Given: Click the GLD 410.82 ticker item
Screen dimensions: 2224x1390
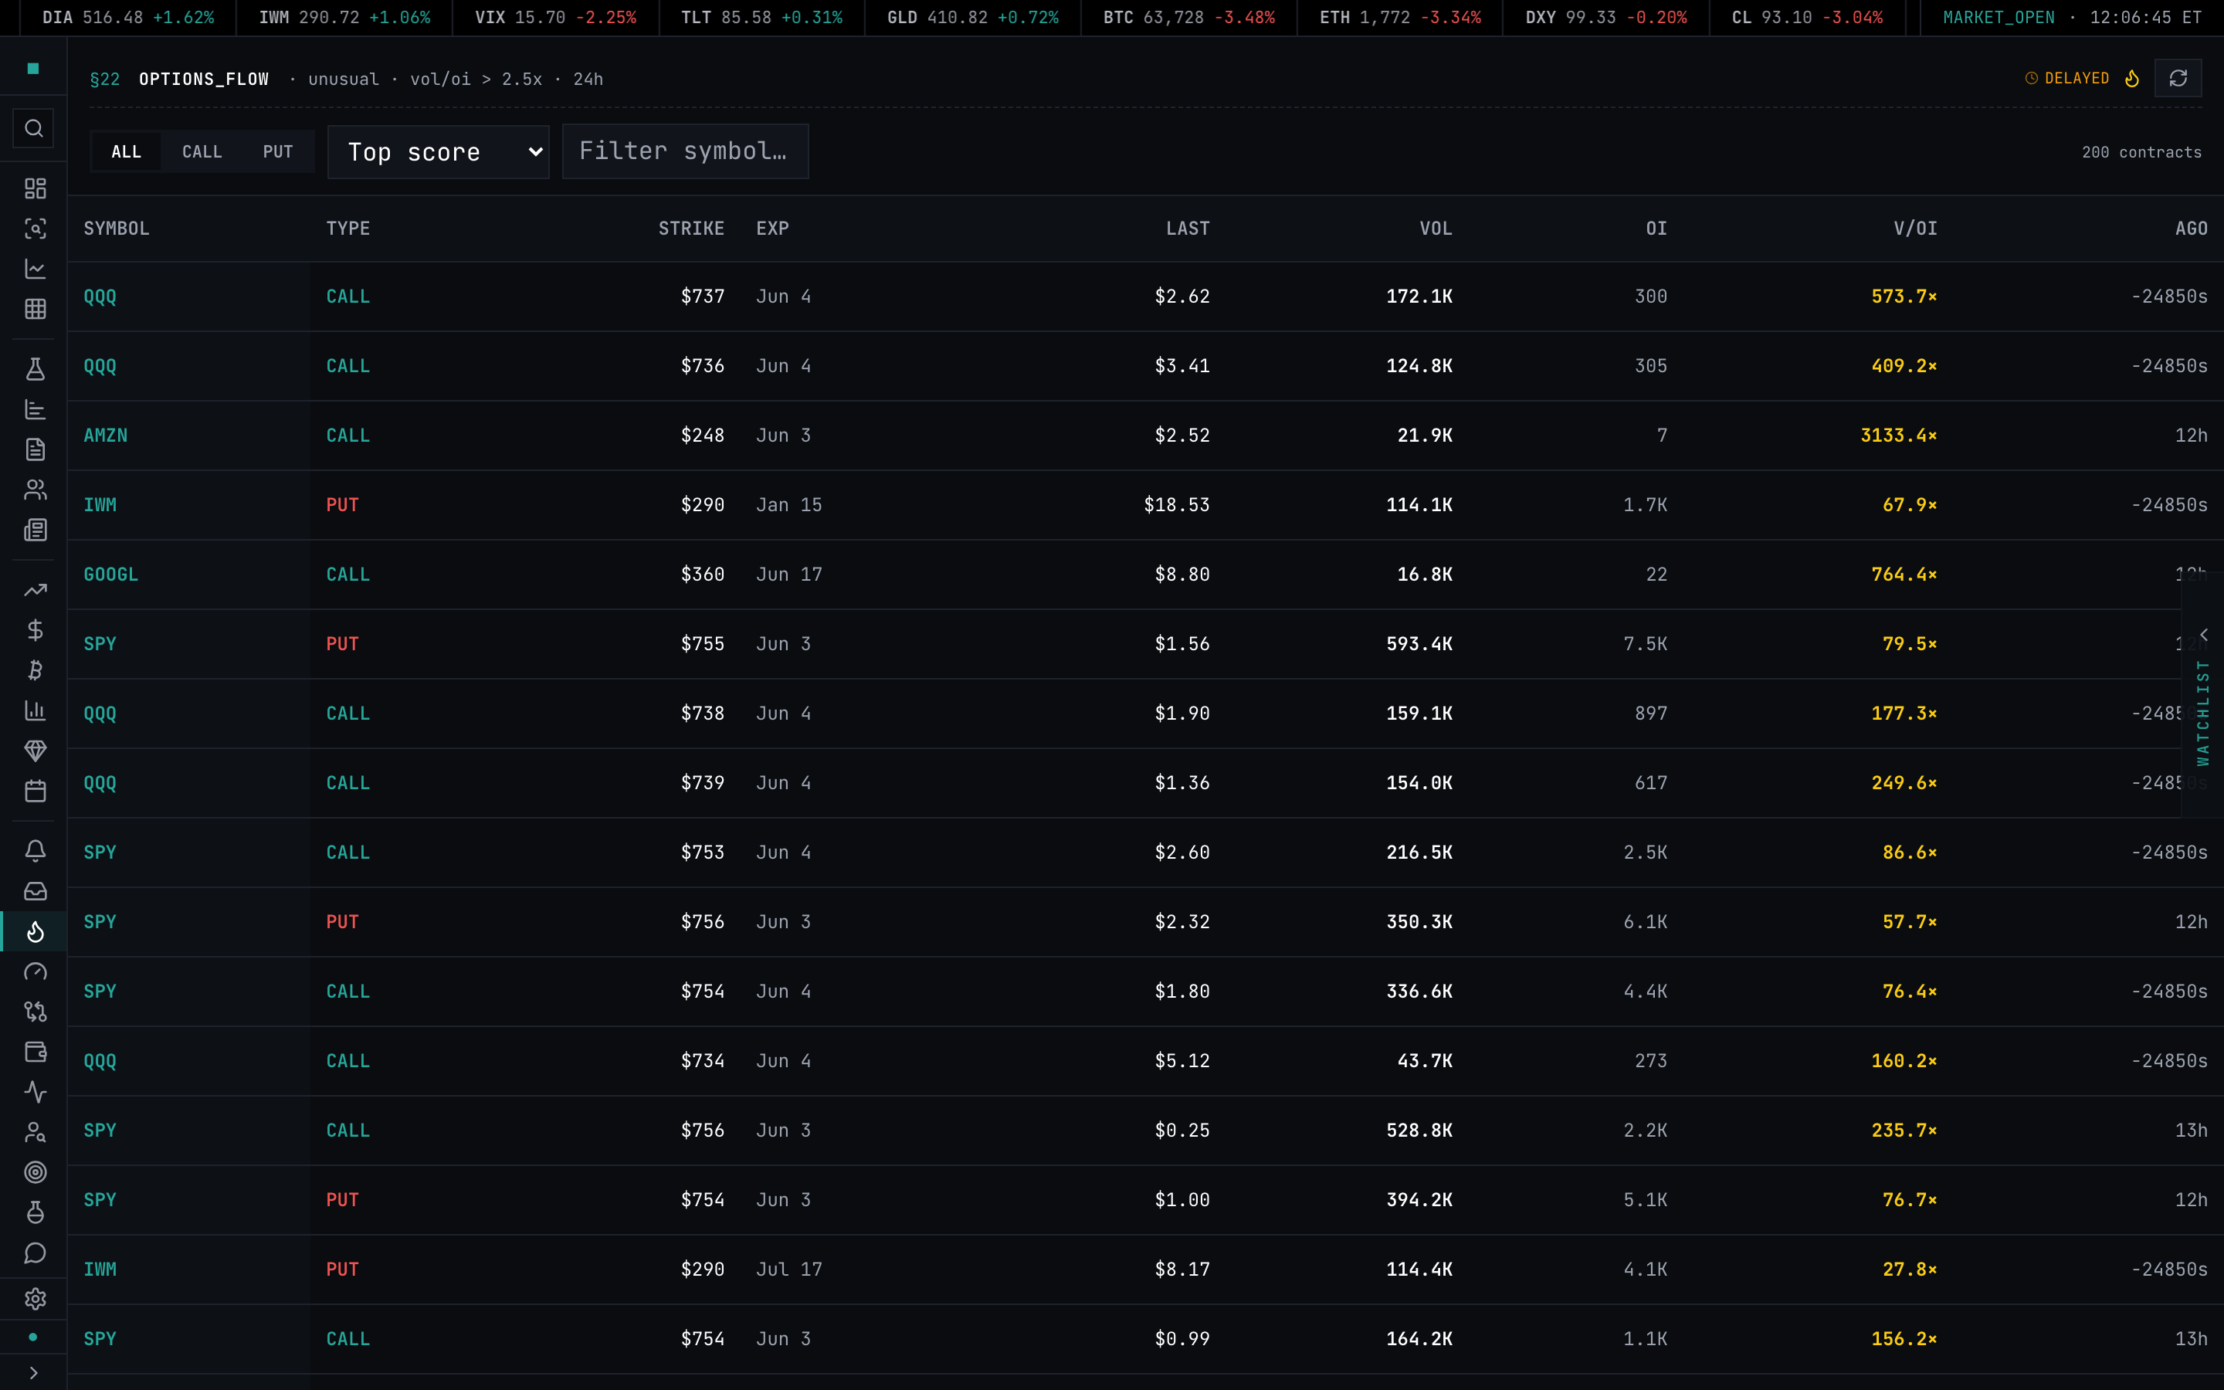Looking at the screenshot, I should tap(972, 18).
